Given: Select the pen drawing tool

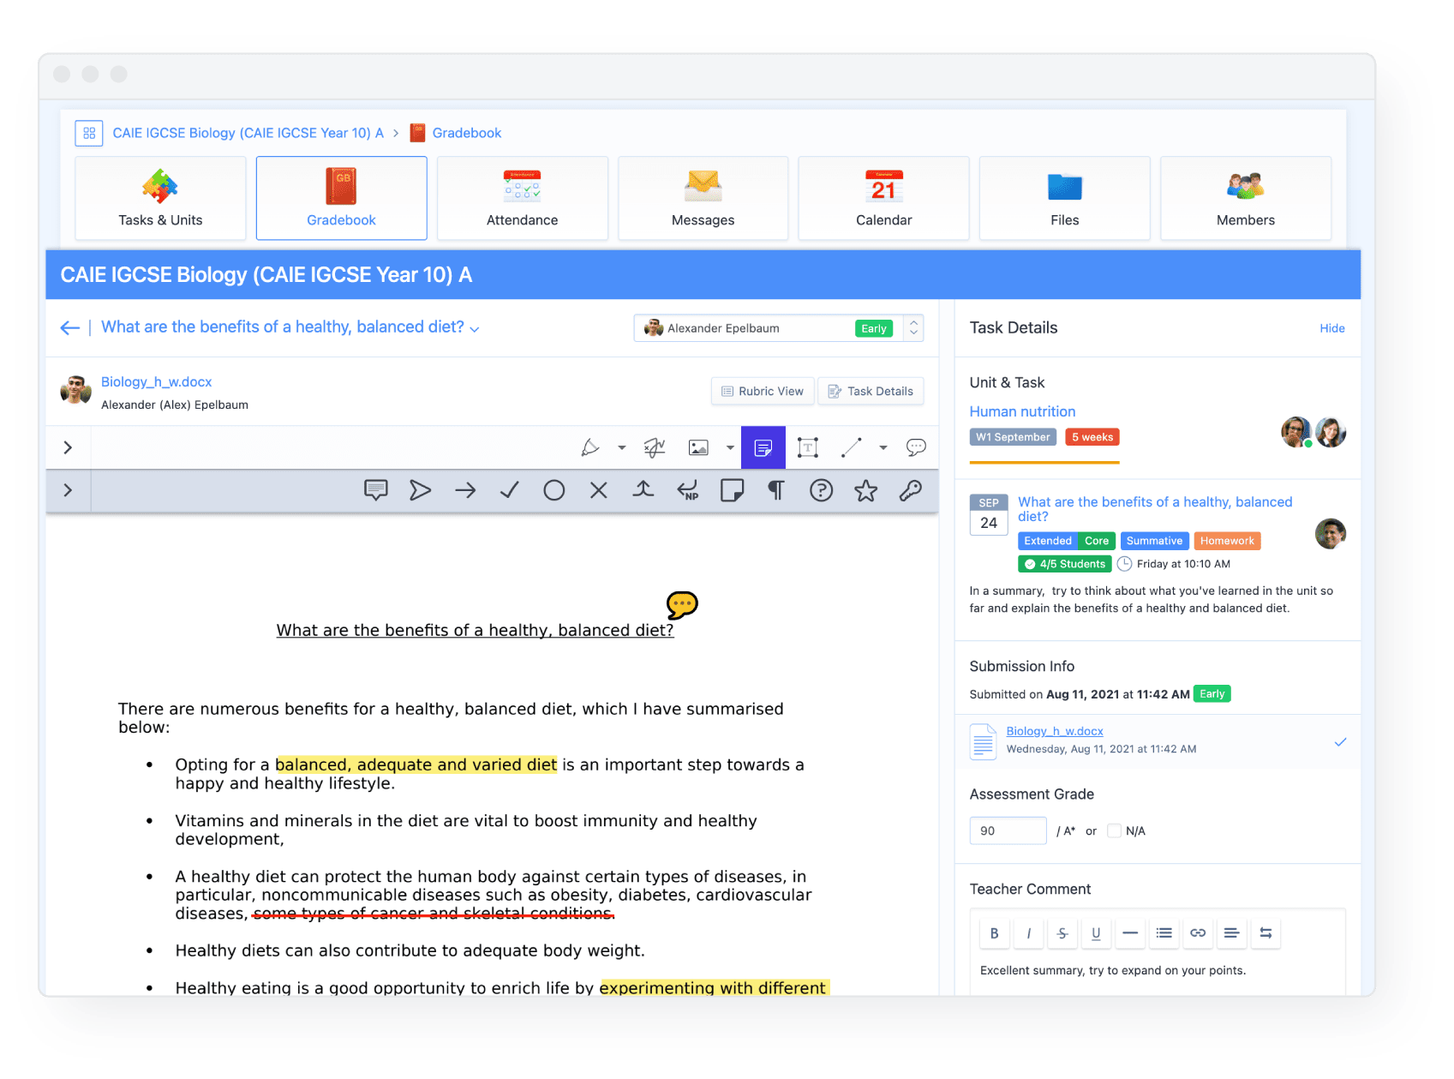Looking at the screenshot, I should (x=590, y=447).
